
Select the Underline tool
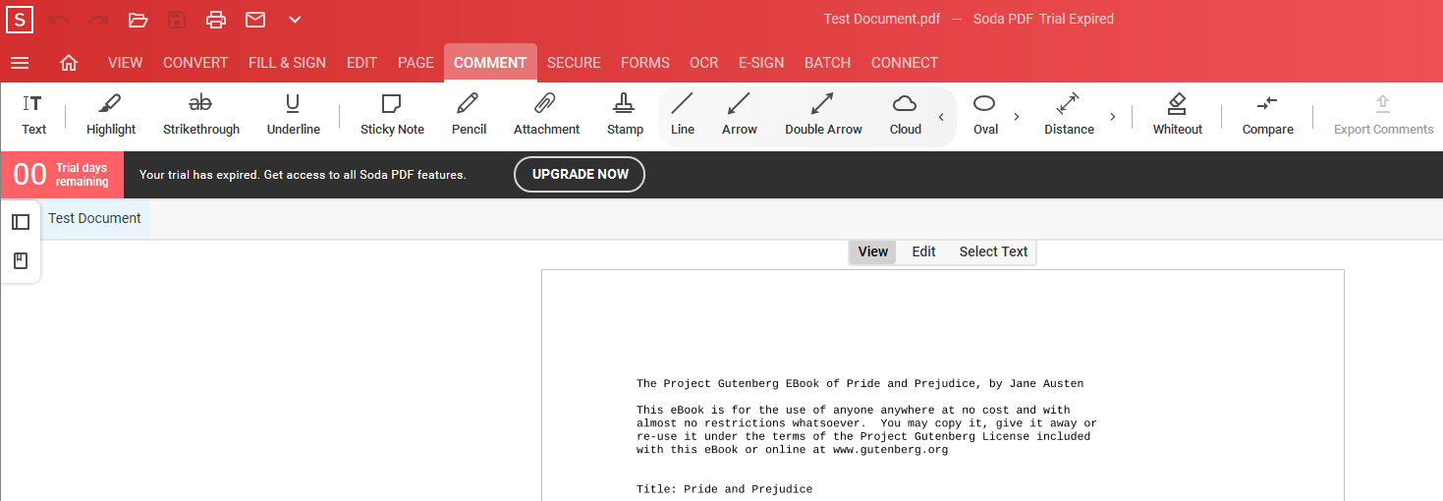[x=294, y=116]
